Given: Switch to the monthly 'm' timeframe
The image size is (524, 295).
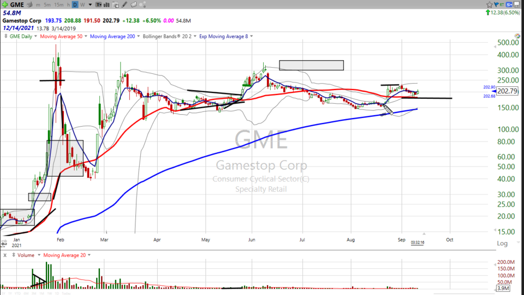Looking at the screenshot, I should tap(38, 5).
